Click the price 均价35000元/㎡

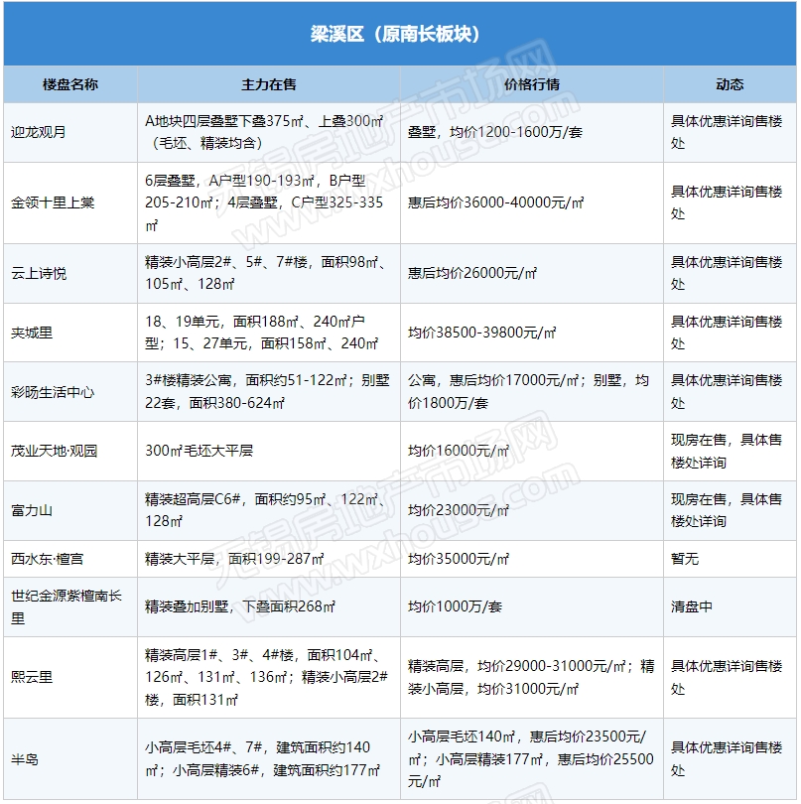[459, 559]
